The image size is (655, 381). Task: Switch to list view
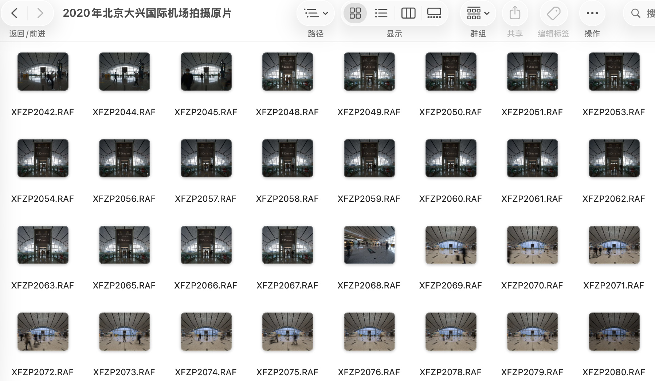tap(381, 13)
